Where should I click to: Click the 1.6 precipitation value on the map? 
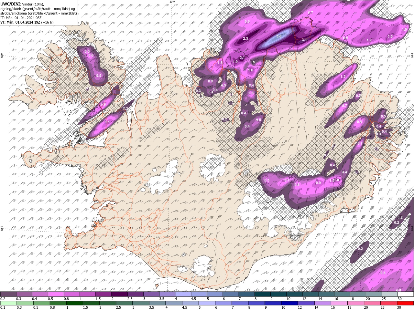pyautogui.click(x=250, y=70)
